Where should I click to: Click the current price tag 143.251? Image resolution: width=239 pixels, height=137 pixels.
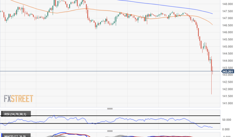pyautogui.click(x=228, y=71)
